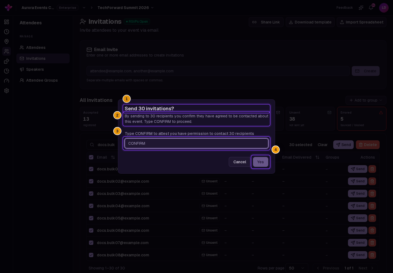Open the pie chart analytics icon
Screen dimensions: 393x273
(x=7, y=71)
